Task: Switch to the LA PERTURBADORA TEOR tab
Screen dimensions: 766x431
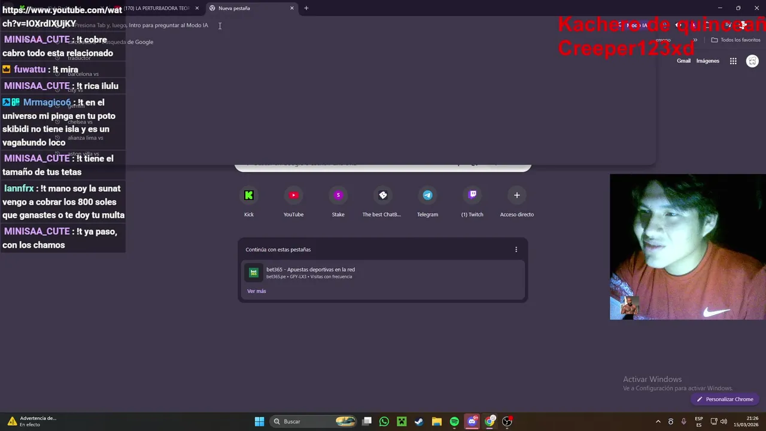Action: [156, 8]
